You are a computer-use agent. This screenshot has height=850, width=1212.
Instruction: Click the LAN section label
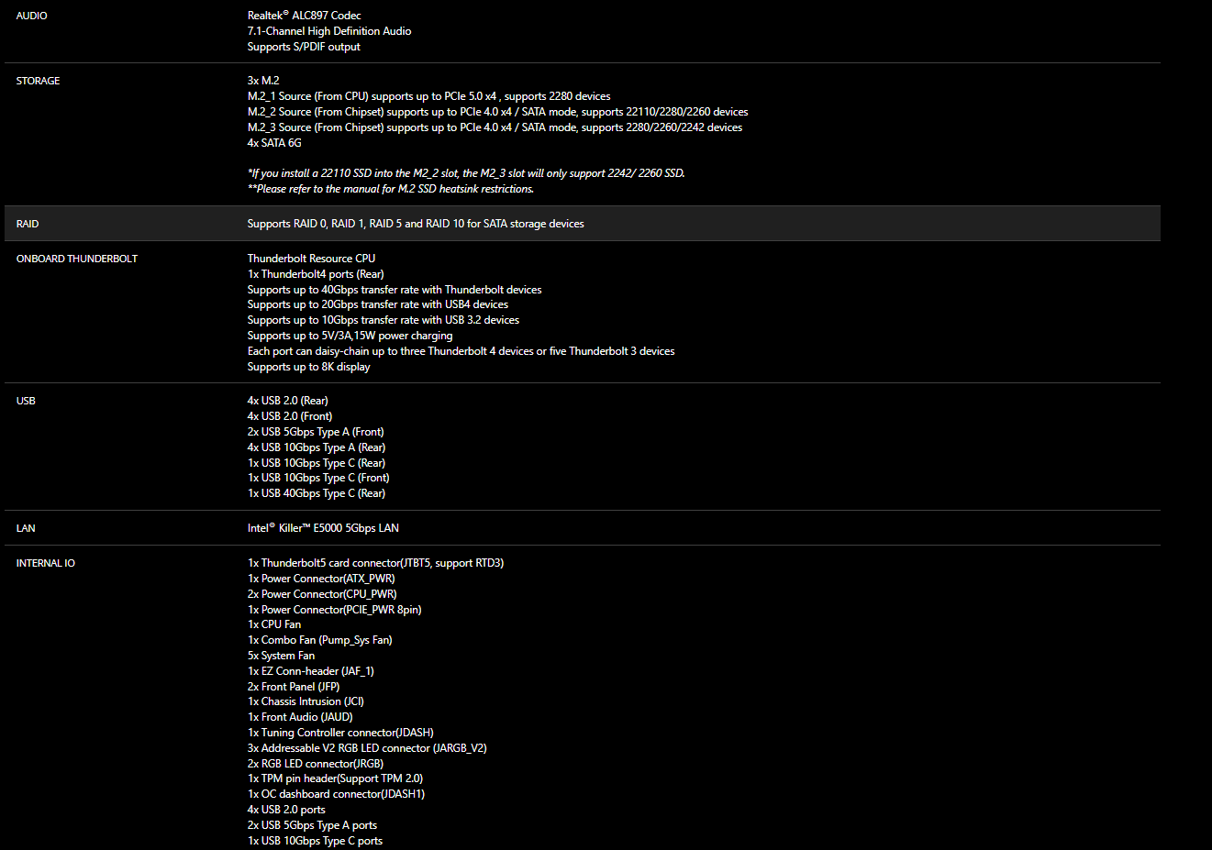click(x=26, y=528)
